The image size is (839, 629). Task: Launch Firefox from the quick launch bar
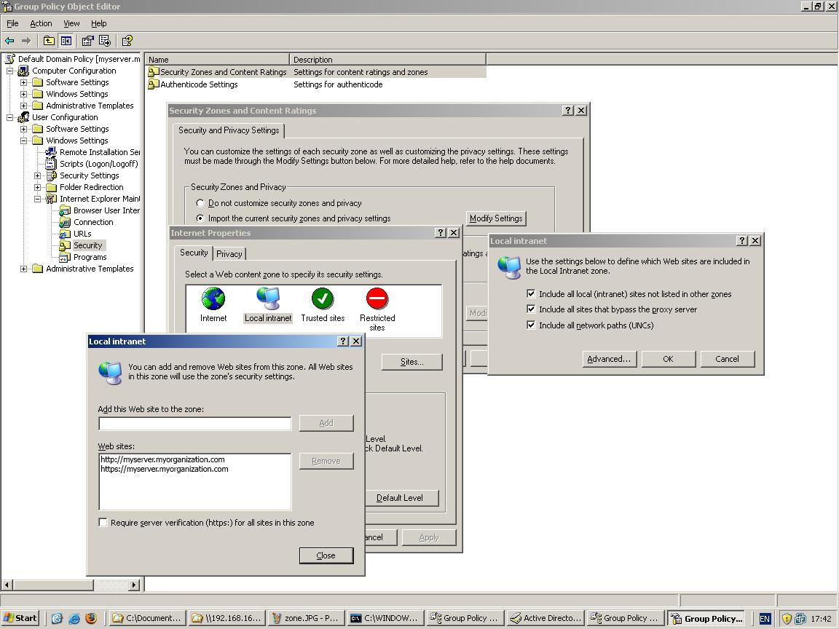click(91, 618)
